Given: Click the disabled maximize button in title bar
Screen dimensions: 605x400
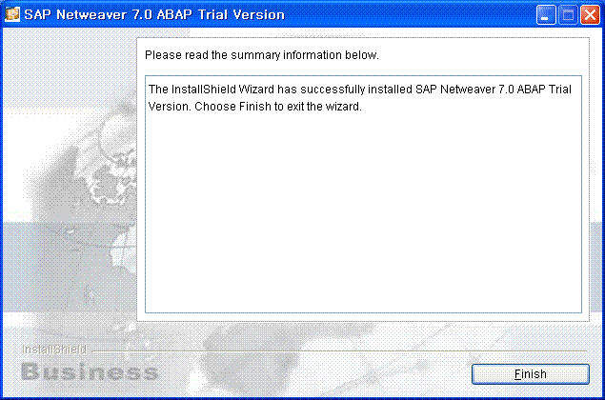Looking at the screenshot, I should click(568, 15).
